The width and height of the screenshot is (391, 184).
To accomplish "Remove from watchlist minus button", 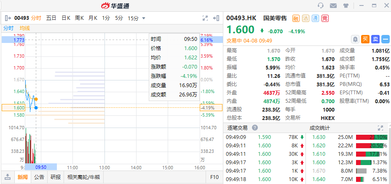I will coord(386,39).
